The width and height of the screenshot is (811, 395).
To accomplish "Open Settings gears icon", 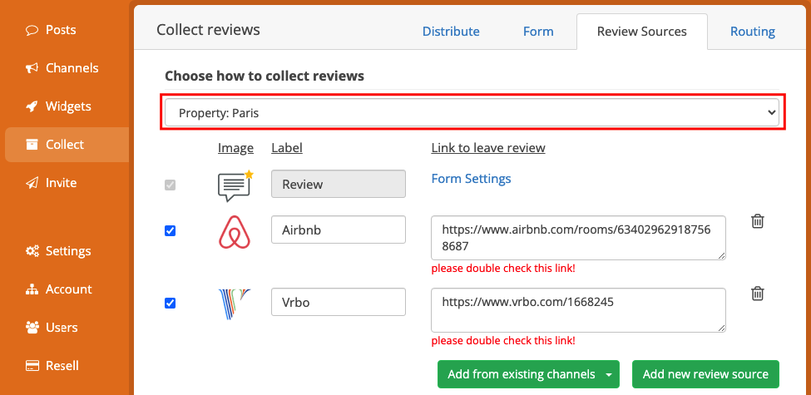I will tap(32, 251).
